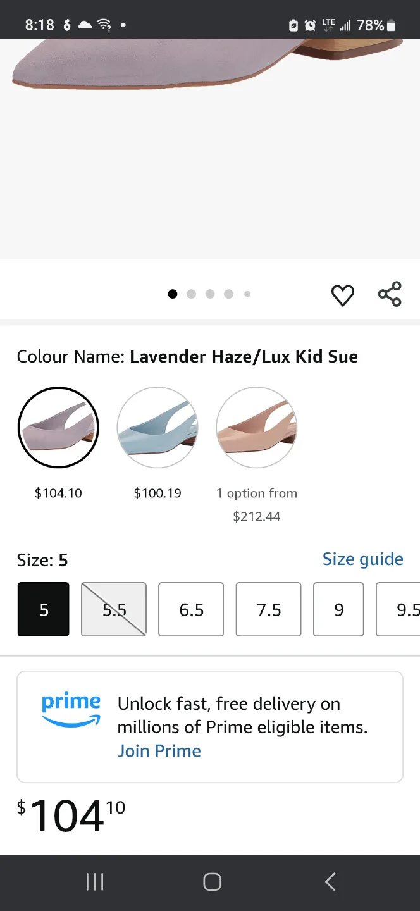This screenshot has width=420, height=911.
Task: Tap the Join Prime link
Action: (x=159, y=751)
